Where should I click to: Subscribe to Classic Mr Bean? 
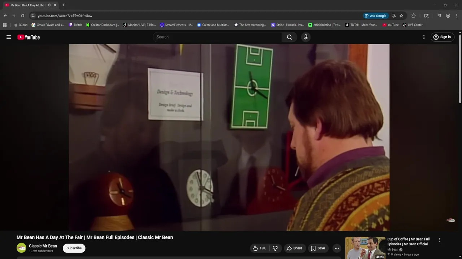(74, 248)
